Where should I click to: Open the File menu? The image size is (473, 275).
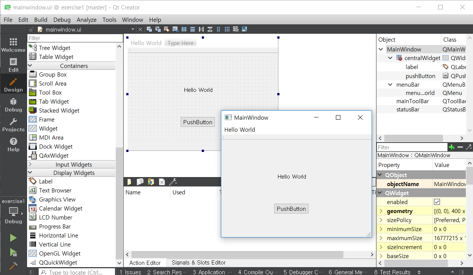tap(8, 20)
